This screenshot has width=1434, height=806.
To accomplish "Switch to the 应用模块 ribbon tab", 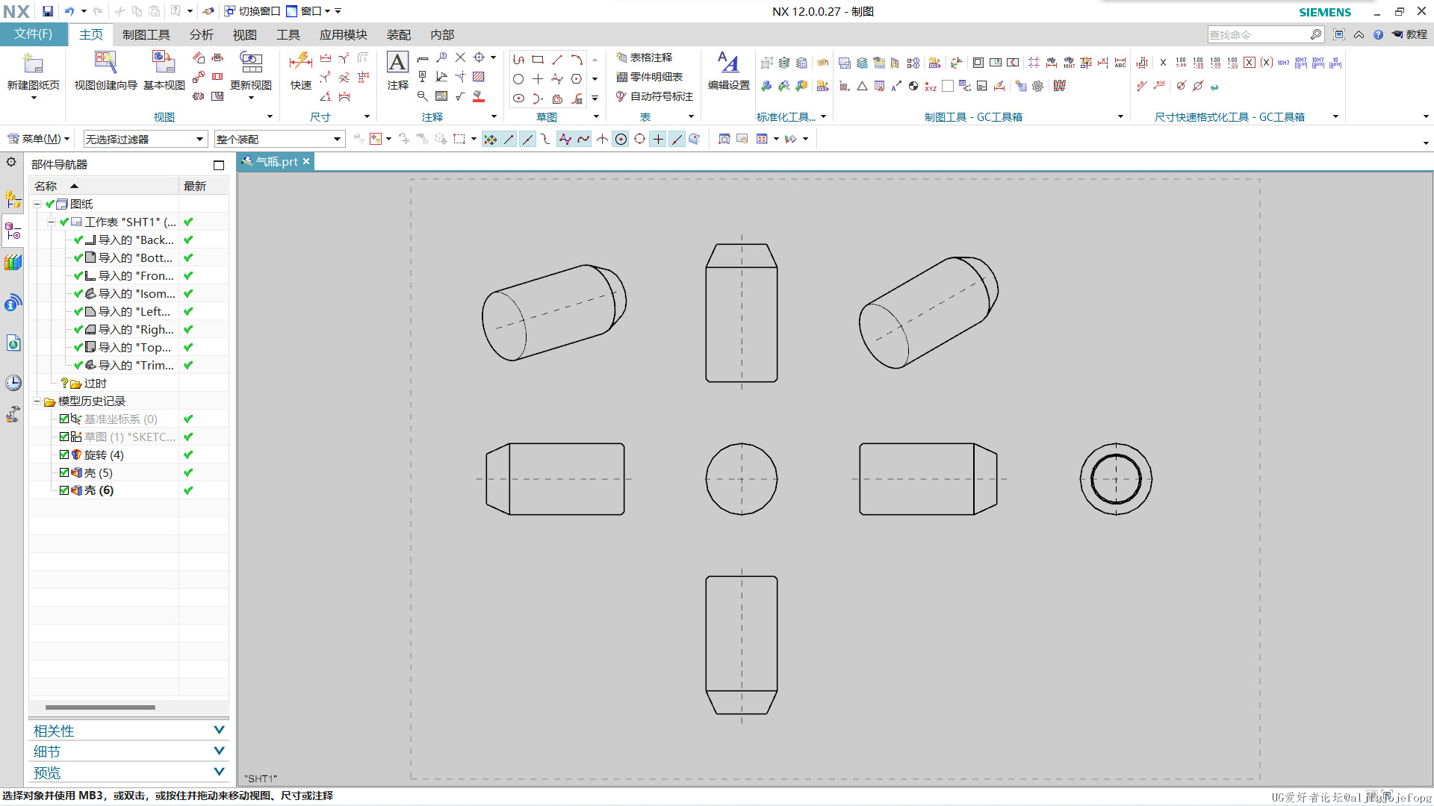I will [x=344, y=35].
